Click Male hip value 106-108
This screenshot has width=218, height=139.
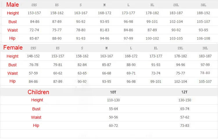pyautogui.click(x=203, y=39)
